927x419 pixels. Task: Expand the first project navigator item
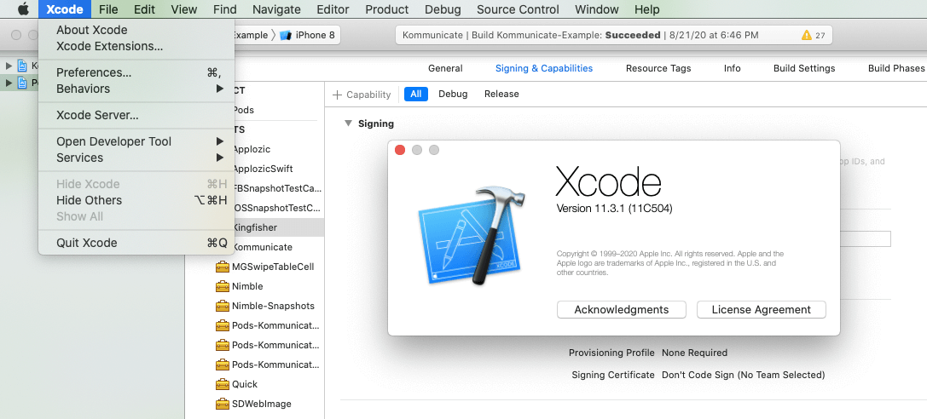click(x=9, y=66)
